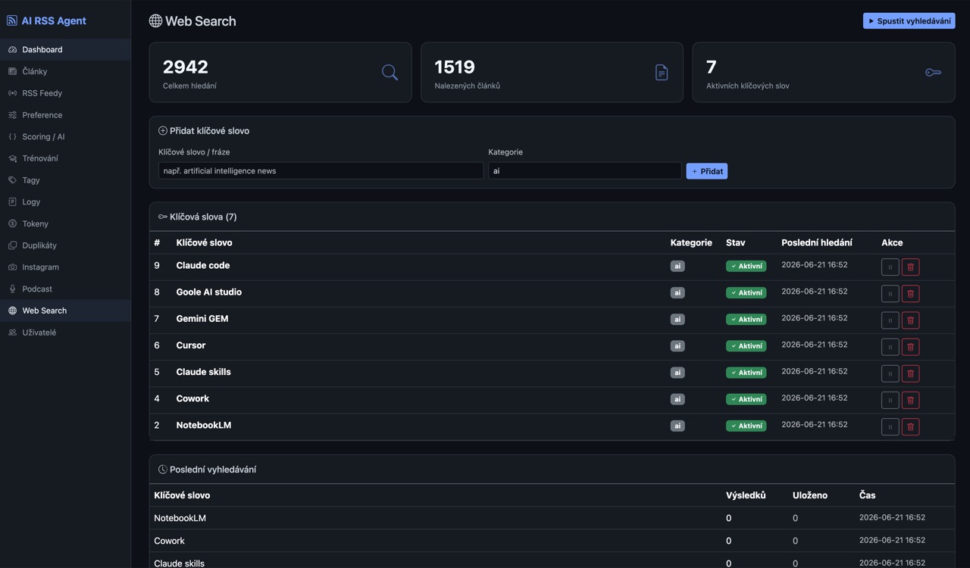970x568 pixels.
Task: Open Tagy via the tag icon
Action: point(12,180)
